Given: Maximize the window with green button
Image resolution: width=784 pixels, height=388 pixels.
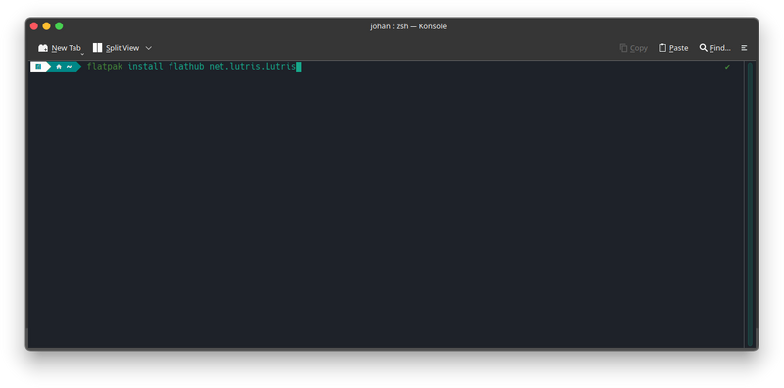Looking at the screenshot, I should 59,26.
